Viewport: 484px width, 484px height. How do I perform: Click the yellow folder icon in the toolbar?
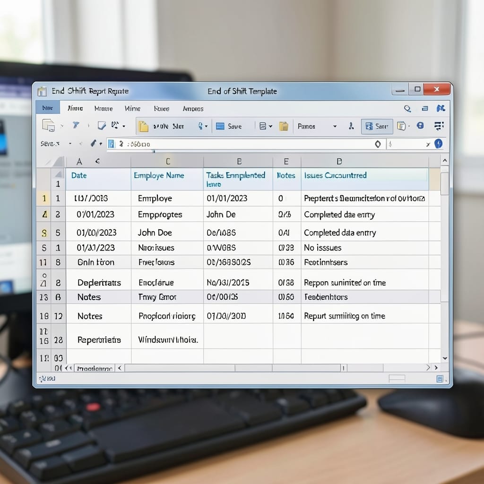coord(143,126)
